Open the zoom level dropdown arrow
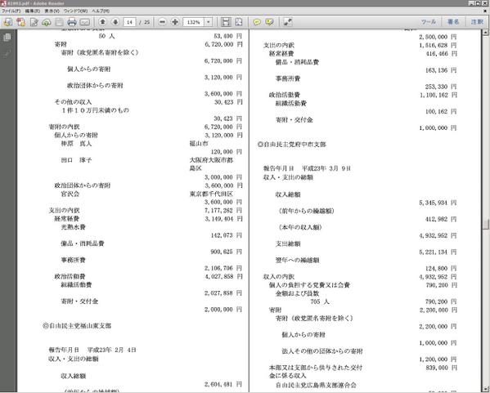The width and height of the screenshot is (490, 393). pos(209,22)
